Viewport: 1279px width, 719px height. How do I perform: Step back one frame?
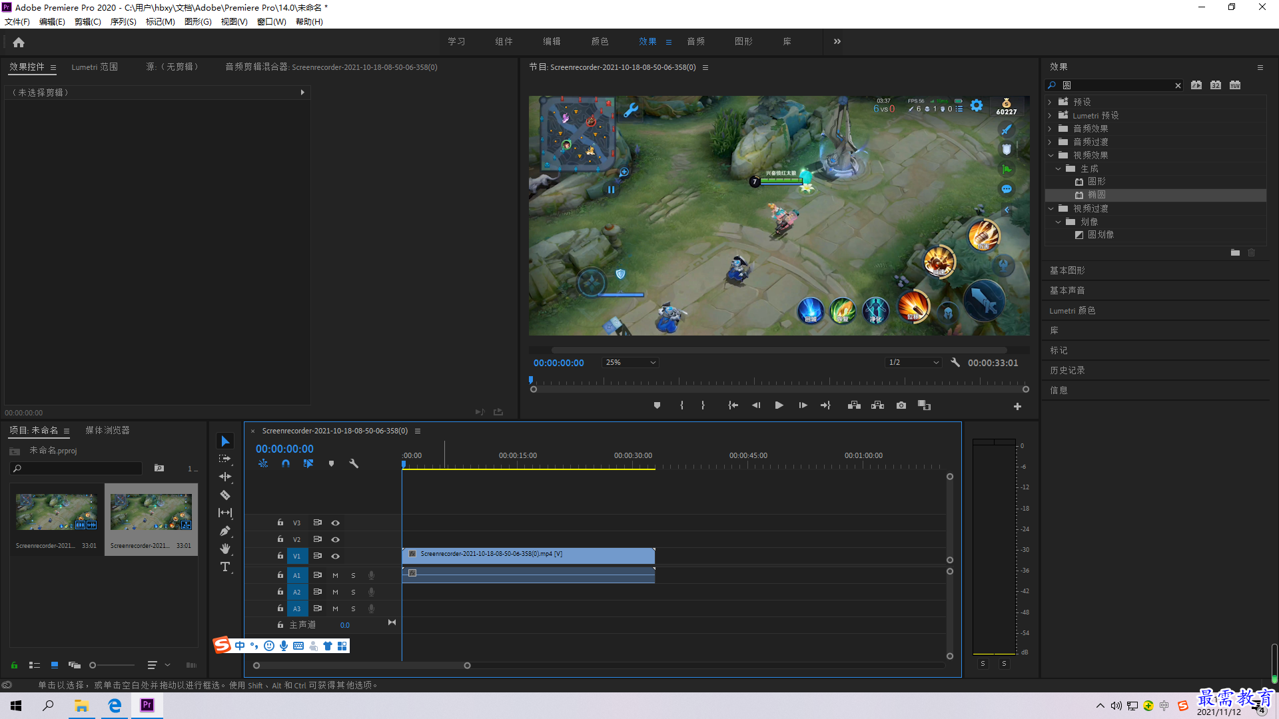click(756, 405)
